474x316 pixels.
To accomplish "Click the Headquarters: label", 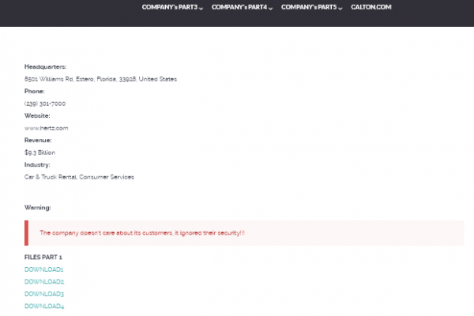I will point(45,67).
